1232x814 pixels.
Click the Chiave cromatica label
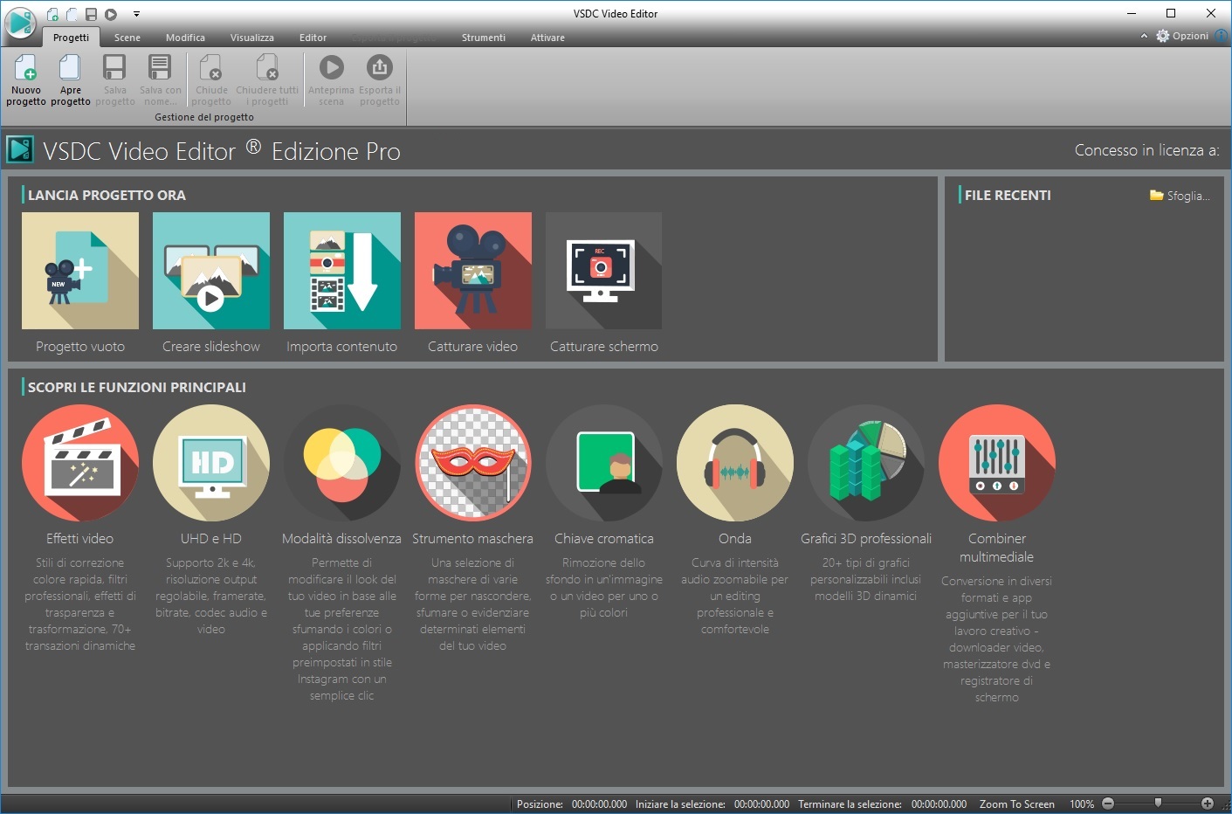click(604, 539)
